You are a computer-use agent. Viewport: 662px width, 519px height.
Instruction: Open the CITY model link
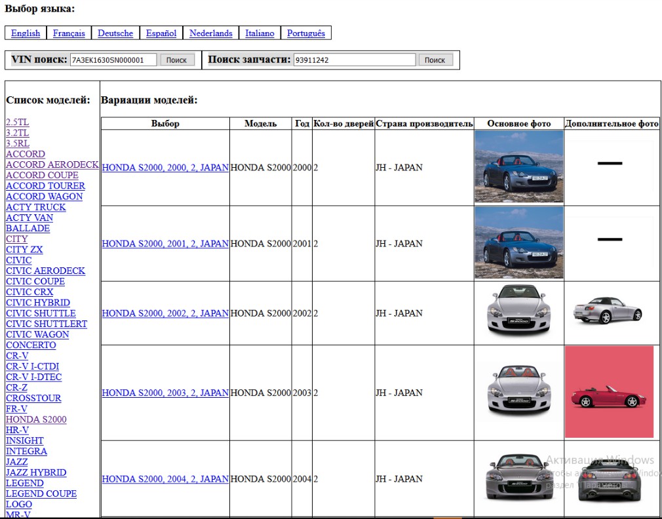17,239
